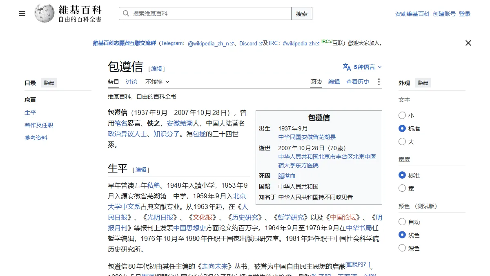Screen dimensions: 490x276
Task: Open the Discord external link icon
Action: click(x=261, y=44)
